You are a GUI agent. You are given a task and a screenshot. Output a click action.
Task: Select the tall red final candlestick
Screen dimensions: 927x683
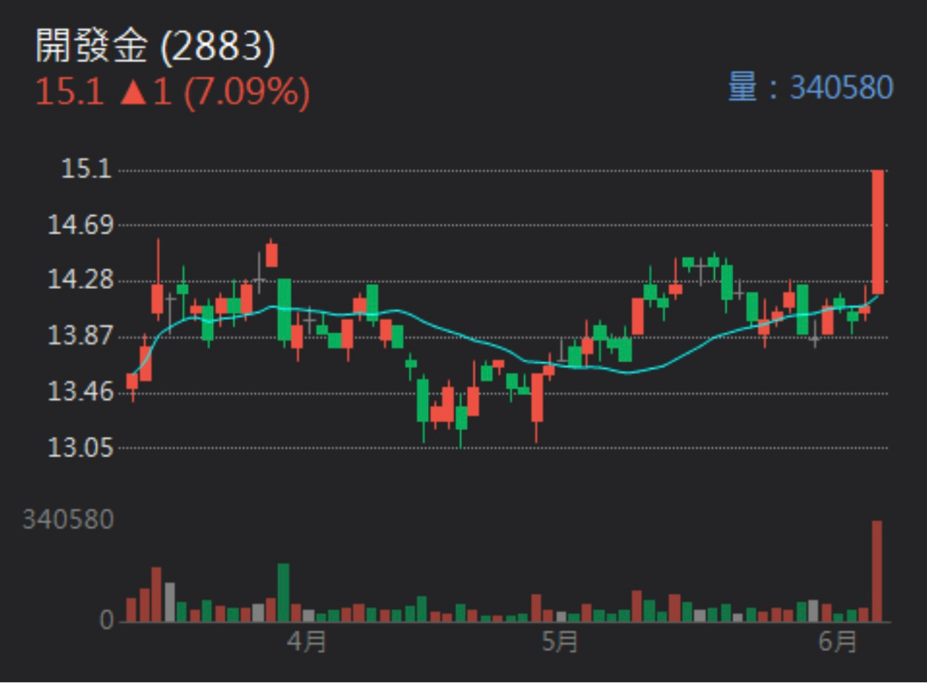(878, 232)
